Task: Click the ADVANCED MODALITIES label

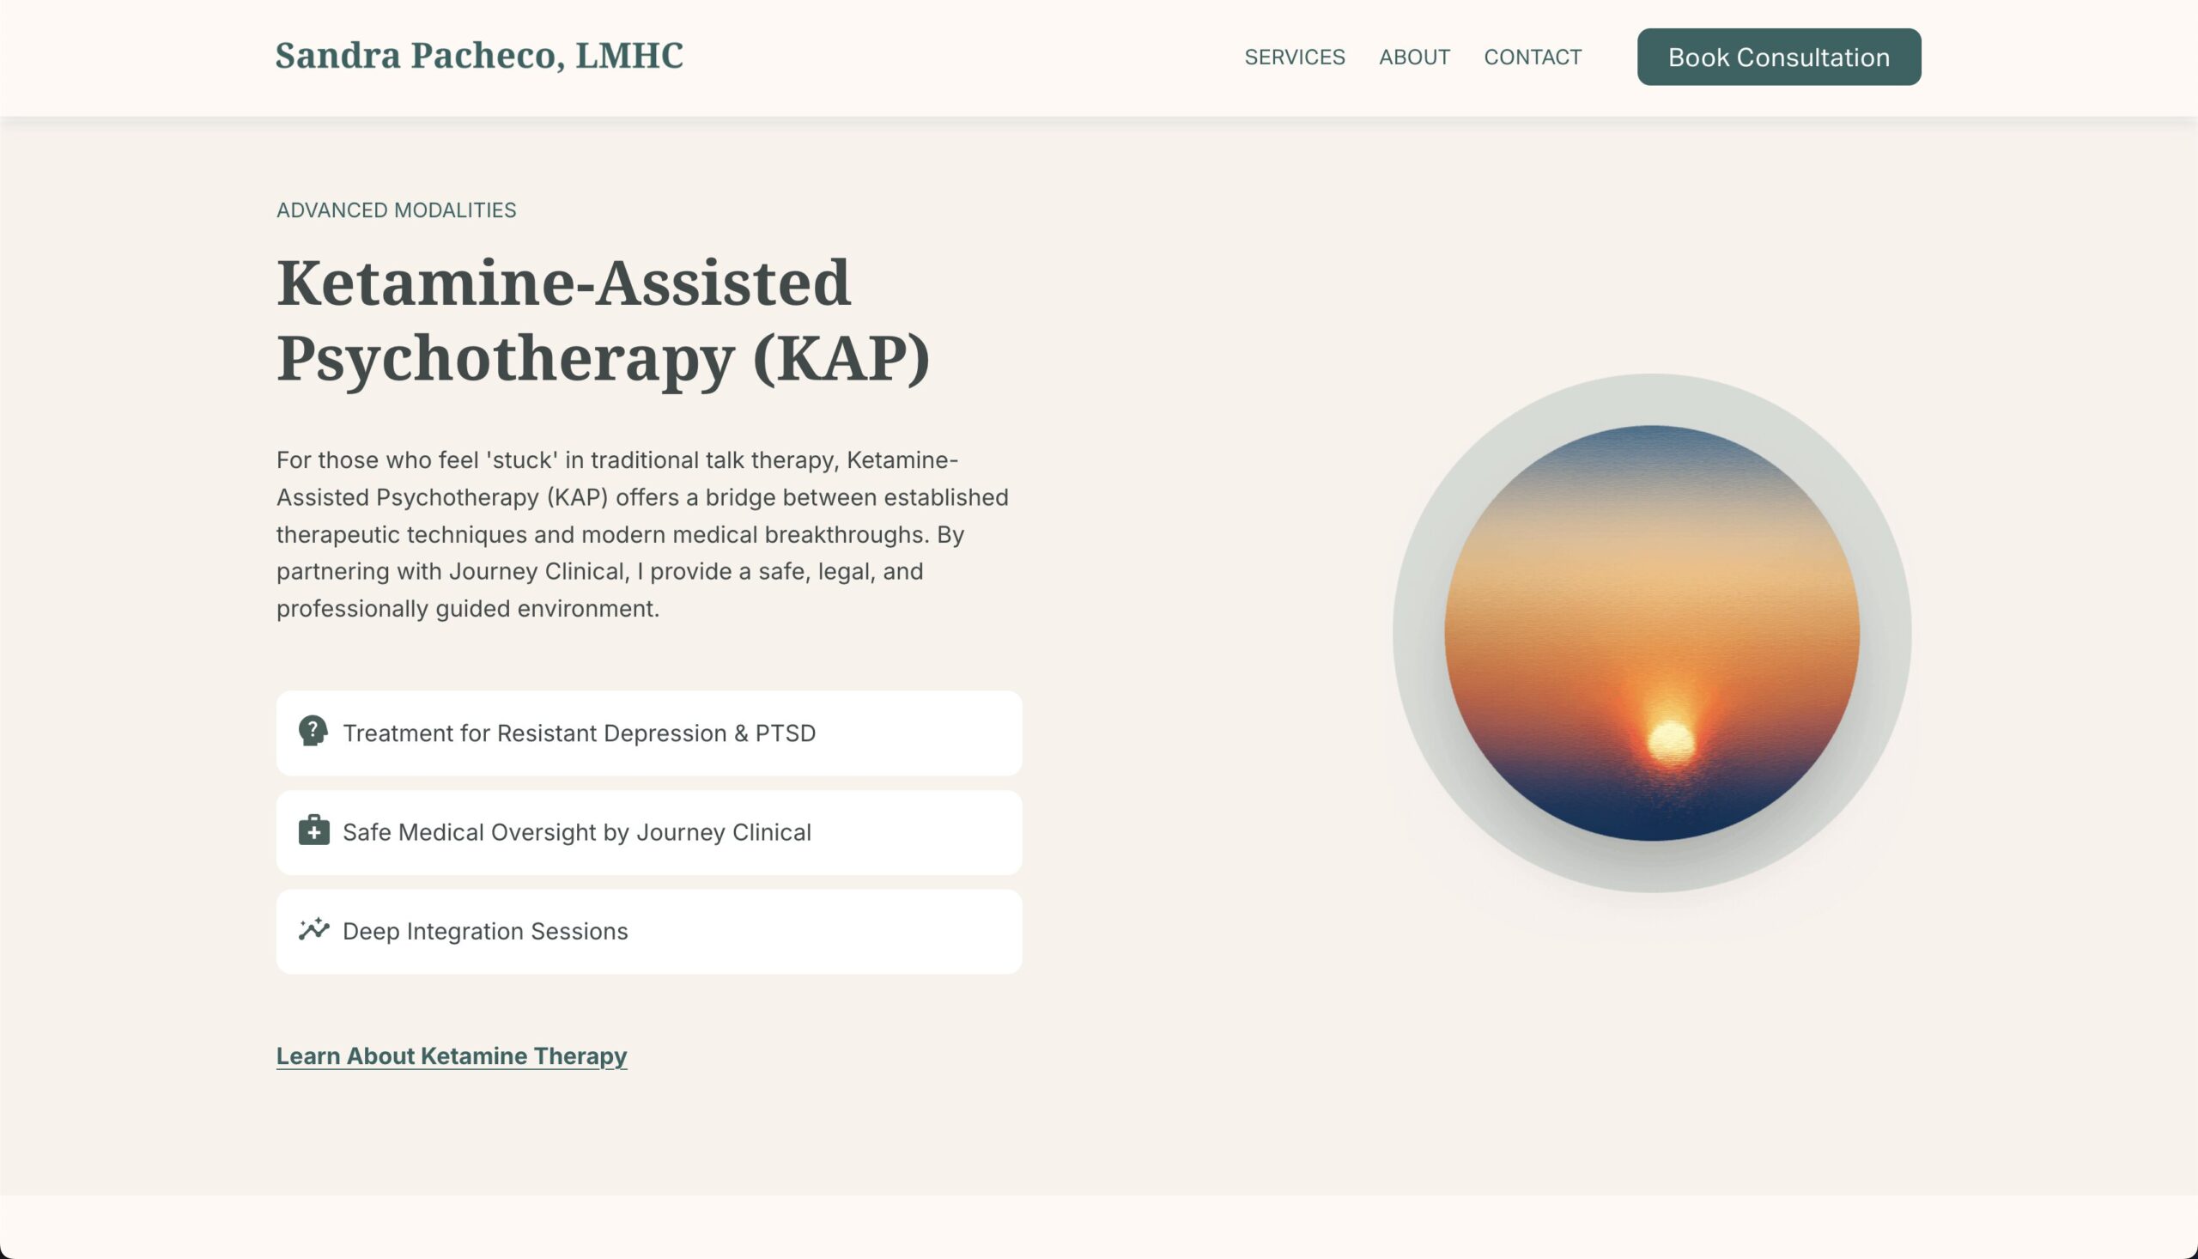Action: 396,210
